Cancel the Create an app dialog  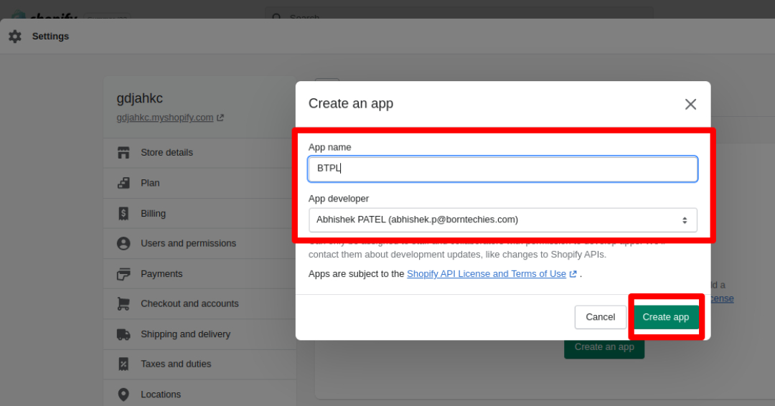click(601, 317)
